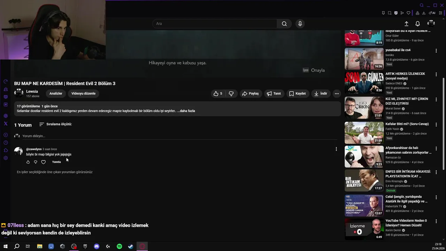This screenshot has height=251, width=446.
Task: Click the Ara search input field
Action: point(215,24)
